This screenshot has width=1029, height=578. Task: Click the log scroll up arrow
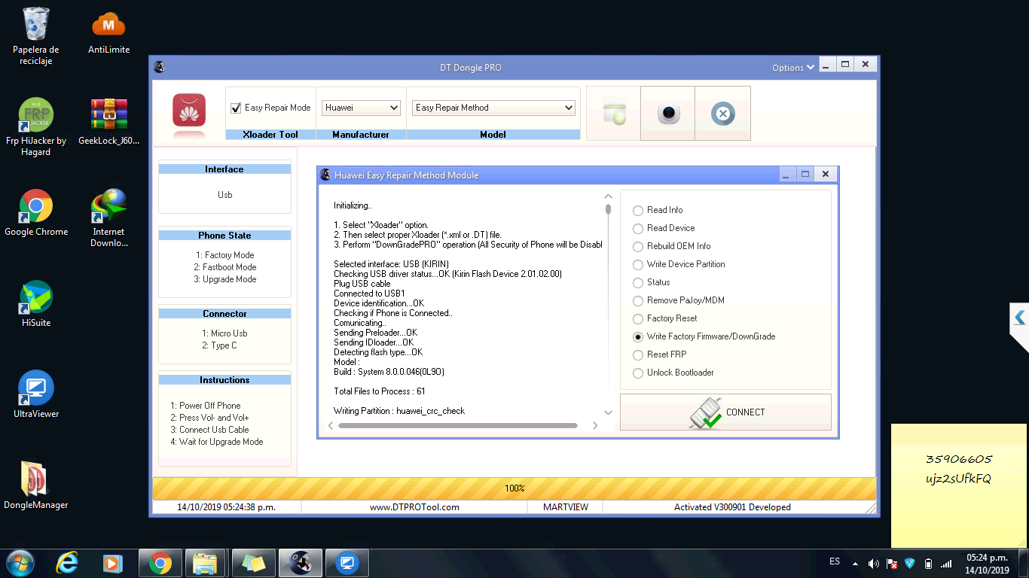click(609, 197)
